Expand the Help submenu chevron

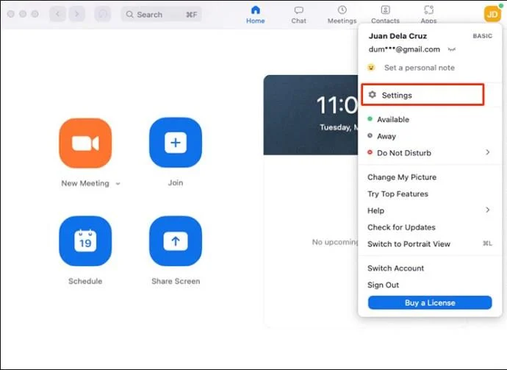[488, 210]
